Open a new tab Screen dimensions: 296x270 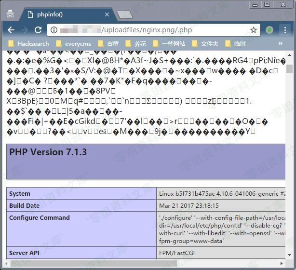coord(124,14)
